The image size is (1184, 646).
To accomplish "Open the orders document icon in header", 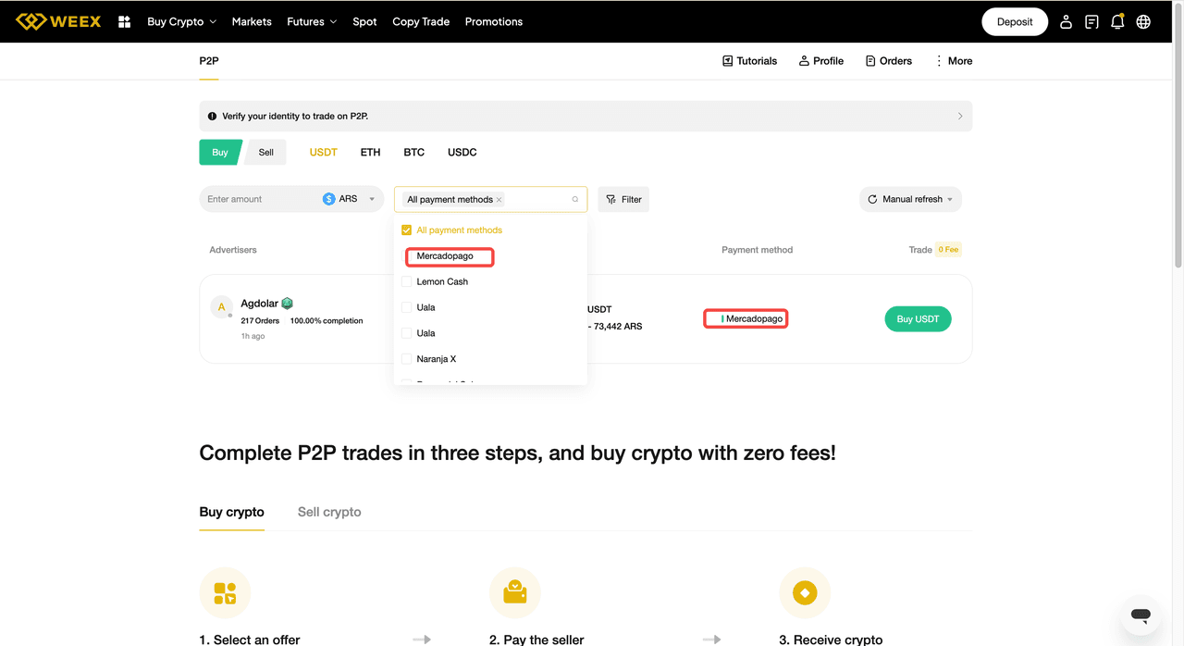I will [x=1091, y=21].
